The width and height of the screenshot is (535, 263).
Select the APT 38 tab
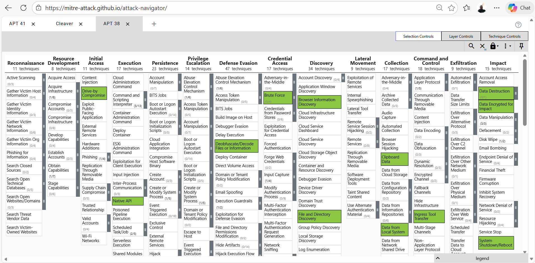tap(112, 24)
